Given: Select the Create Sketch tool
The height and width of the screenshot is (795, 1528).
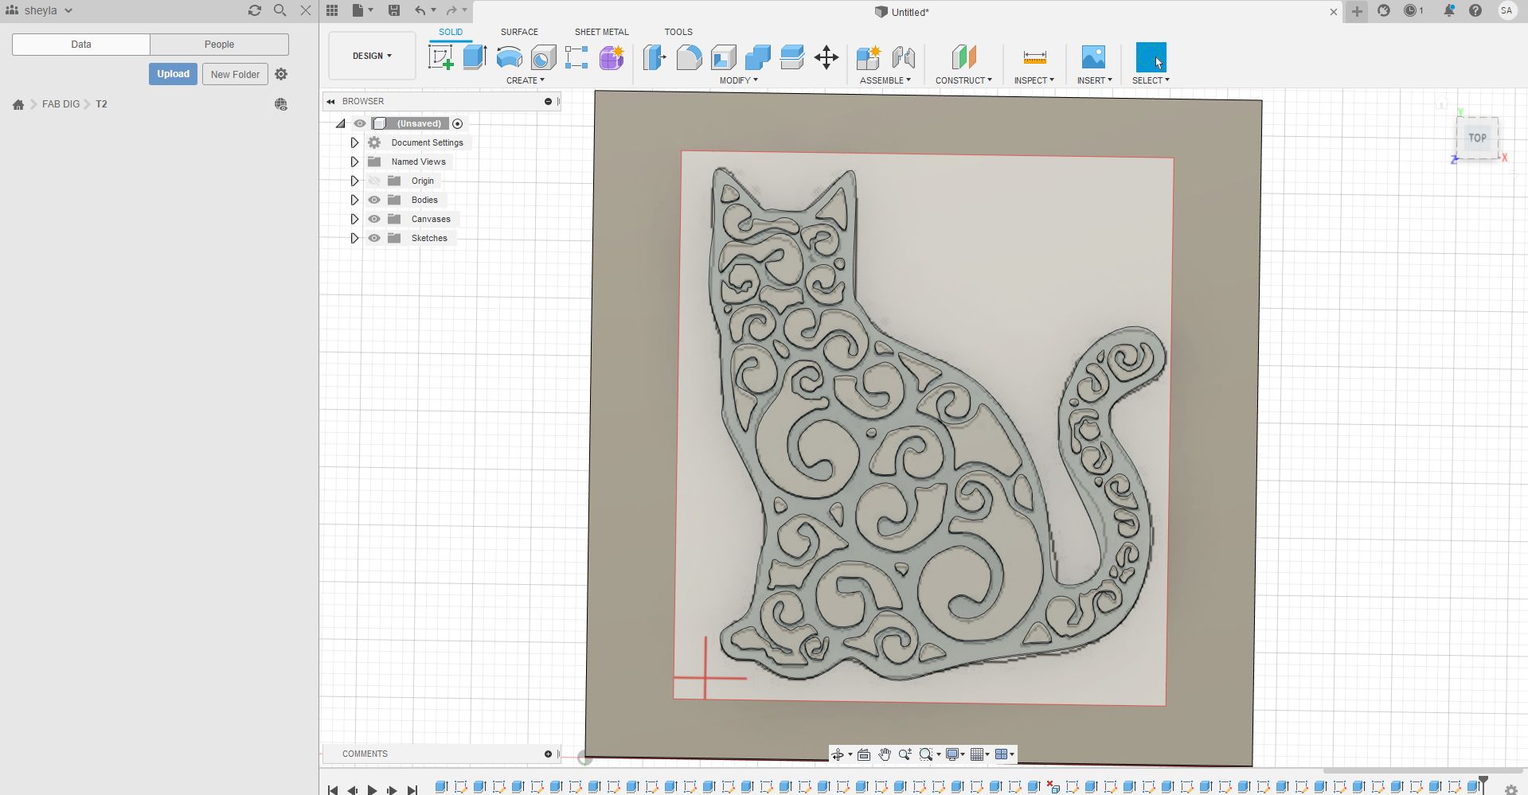Looking at the screenshot, I should pyautogui.click(x=440, y=57).
